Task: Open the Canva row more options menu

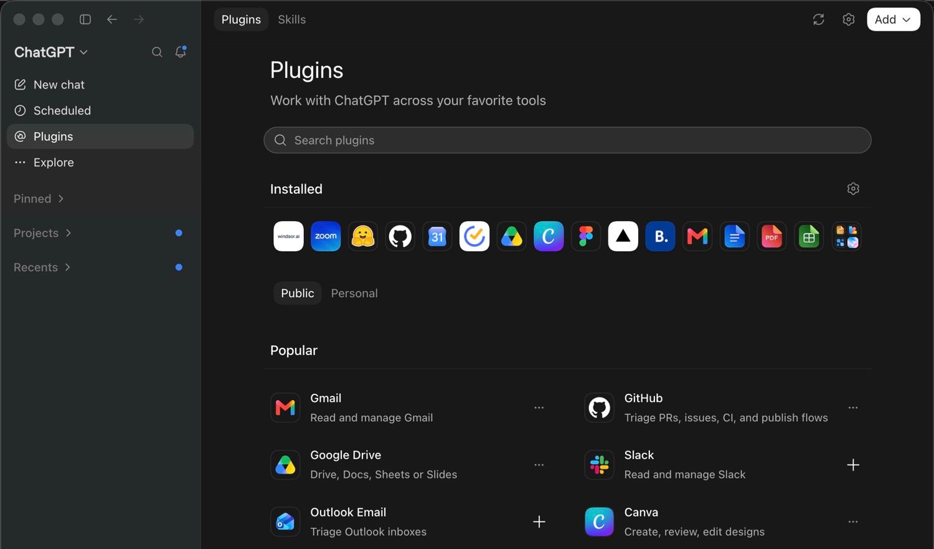Action: tap(853, 522)
